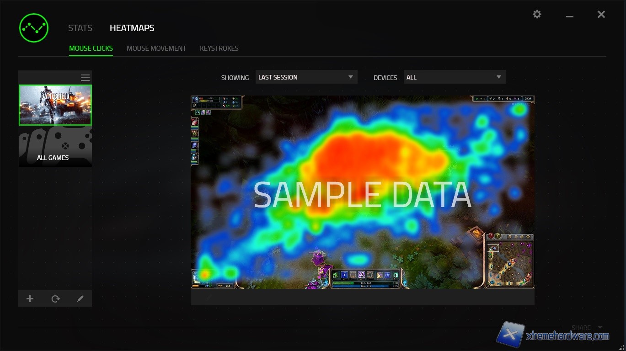Screen dimensions: 626x351
Task: Close the application window
Action: [x=601, y=15]
